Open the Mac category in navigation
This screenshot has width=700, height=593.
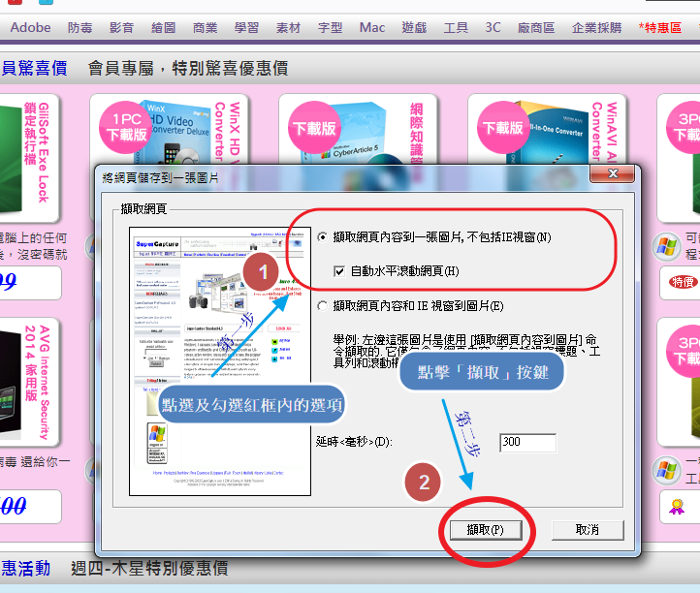(x=372, y=27)
